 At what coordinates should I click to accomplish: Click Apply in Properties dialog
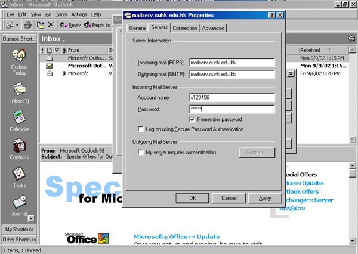pyautogui.click(x=265, y=198)
